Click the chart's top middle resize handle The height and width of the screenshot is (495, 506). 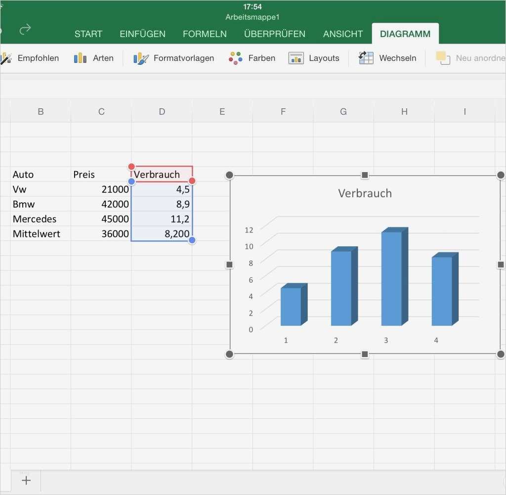click(x=365, y=175)
